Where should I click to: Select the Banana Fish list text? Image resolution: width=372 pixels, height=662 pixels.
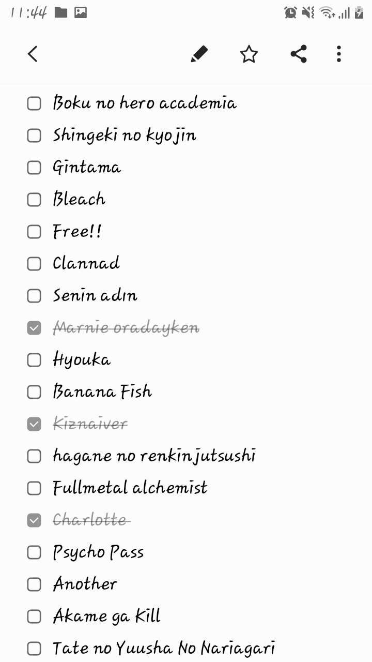pos(102,392)
